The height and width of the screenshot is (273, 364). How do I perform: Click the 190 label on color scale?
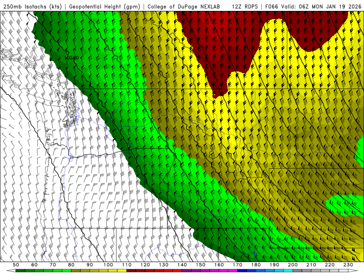(274, 265)
